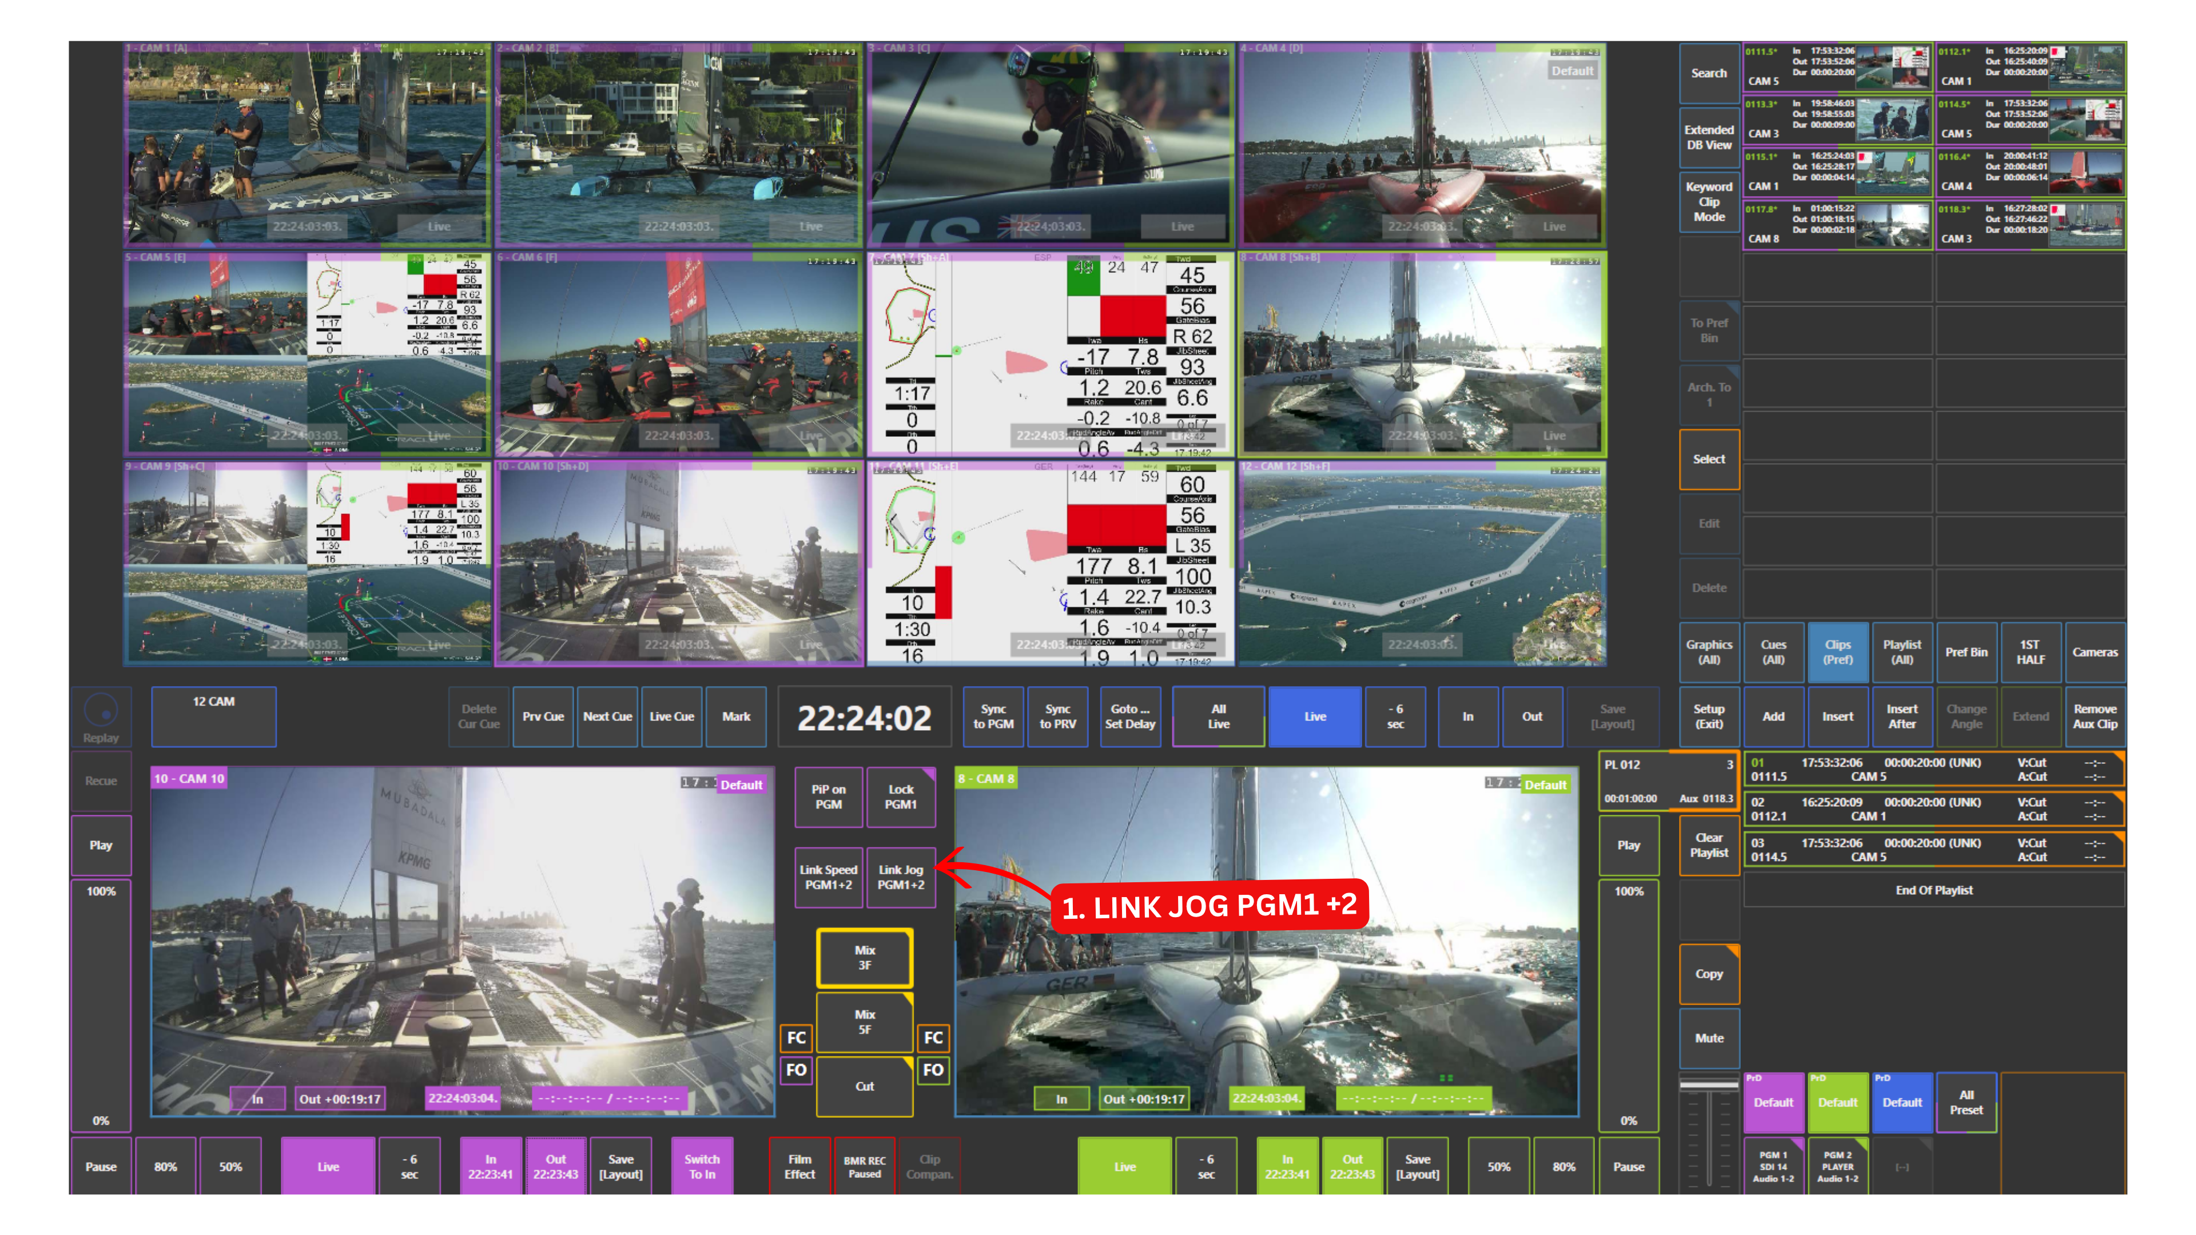This screenshot has height=1235, width=2196.
Task: Switch to Clips (Pref) tab
Action: pyautogui.click(x=1837, y=652)
